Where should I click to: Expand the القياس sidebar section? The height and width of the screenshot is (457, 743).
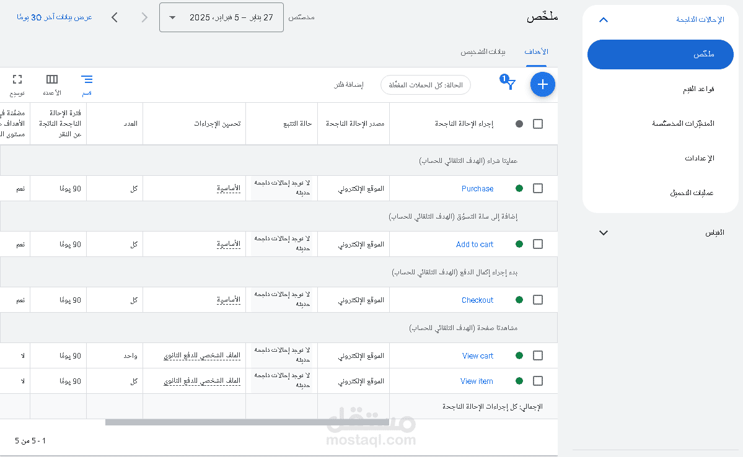[604, 233]
